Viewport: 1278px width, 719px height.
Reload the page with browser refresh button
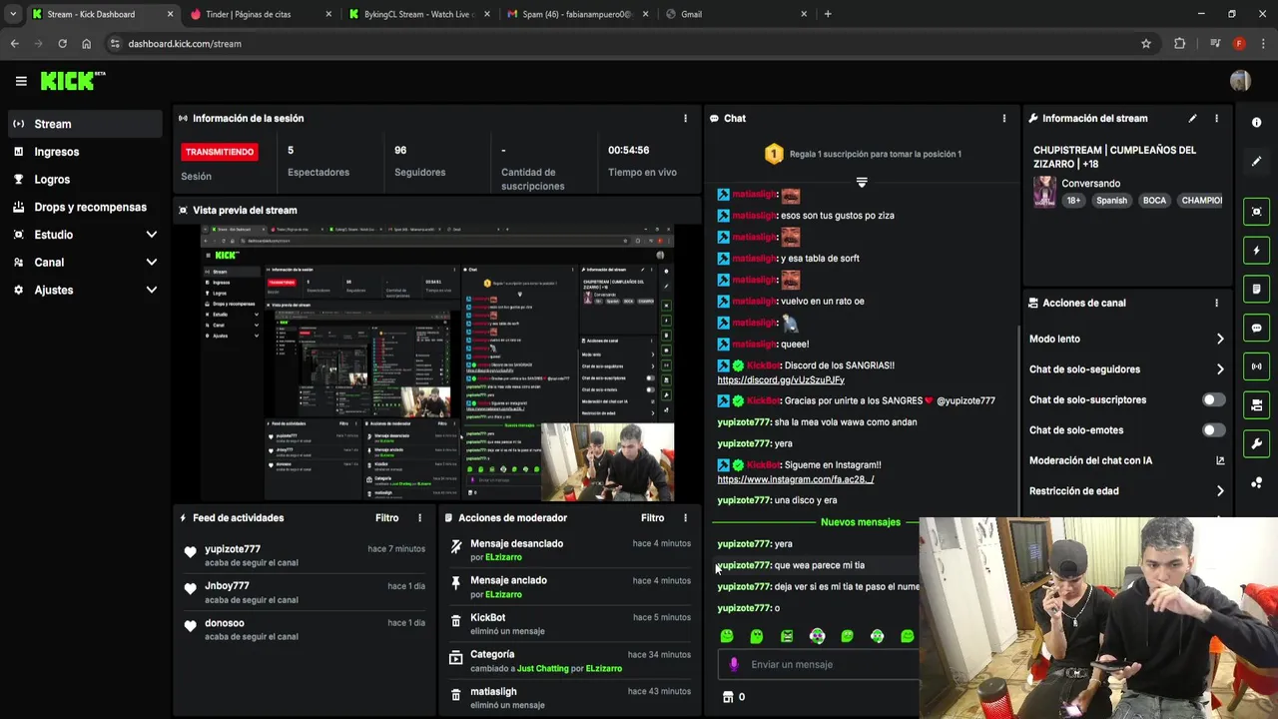62,44
